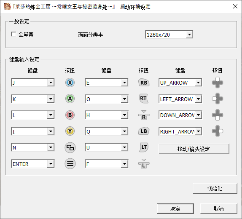
Task: Click the controller view button icon
Action: pyautogui.click(x=70, y=147)
